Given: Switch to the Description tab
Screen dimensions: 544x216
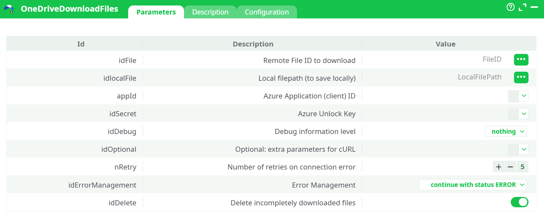Looking at the screenshot, I should pyautogui.click(x=210, y=12).
